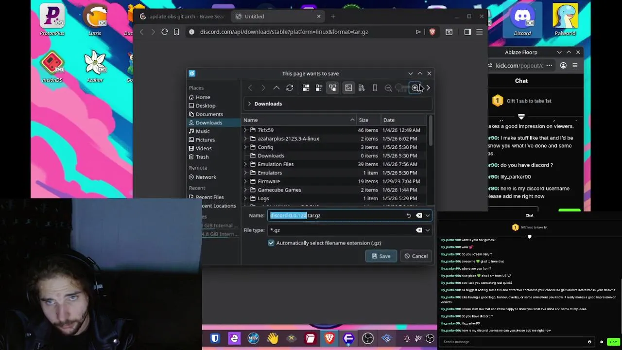Expand the Emulators folder
This screenshot has height=350, width=622.
click(x=245, y=173)
